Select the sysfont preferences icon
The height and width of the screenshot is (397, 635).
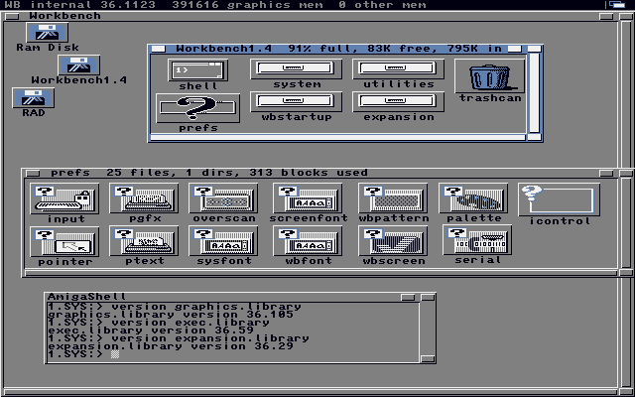coord(223,241)
